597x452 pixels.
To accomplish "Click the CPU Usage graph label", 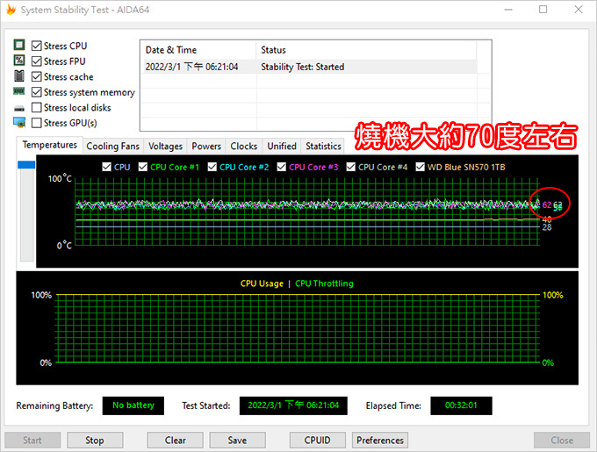I will pyautogui.click(x=262, y=283).
